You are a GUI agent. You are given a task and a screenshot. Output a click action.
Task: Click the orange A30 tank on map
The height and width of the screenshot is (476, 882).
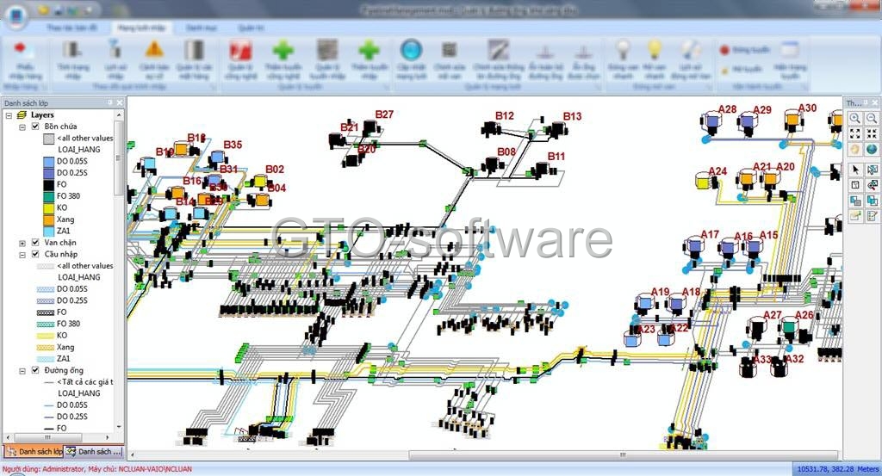pos(792,121)
